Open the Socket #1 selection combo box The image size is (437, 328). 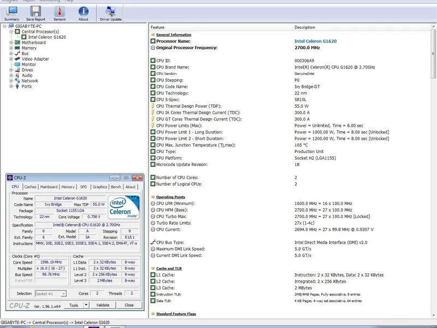tap(51, 294)
